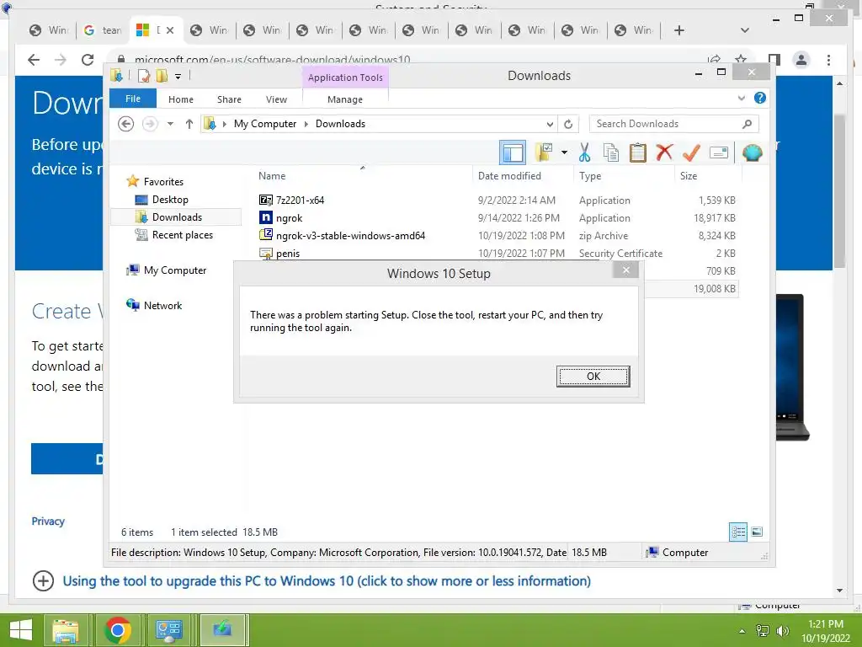
Task: Click the Paste clipboard icon
Action: point(638,152)
